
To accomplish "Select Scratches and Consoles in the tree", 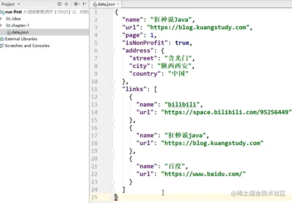I will [44, 46].
